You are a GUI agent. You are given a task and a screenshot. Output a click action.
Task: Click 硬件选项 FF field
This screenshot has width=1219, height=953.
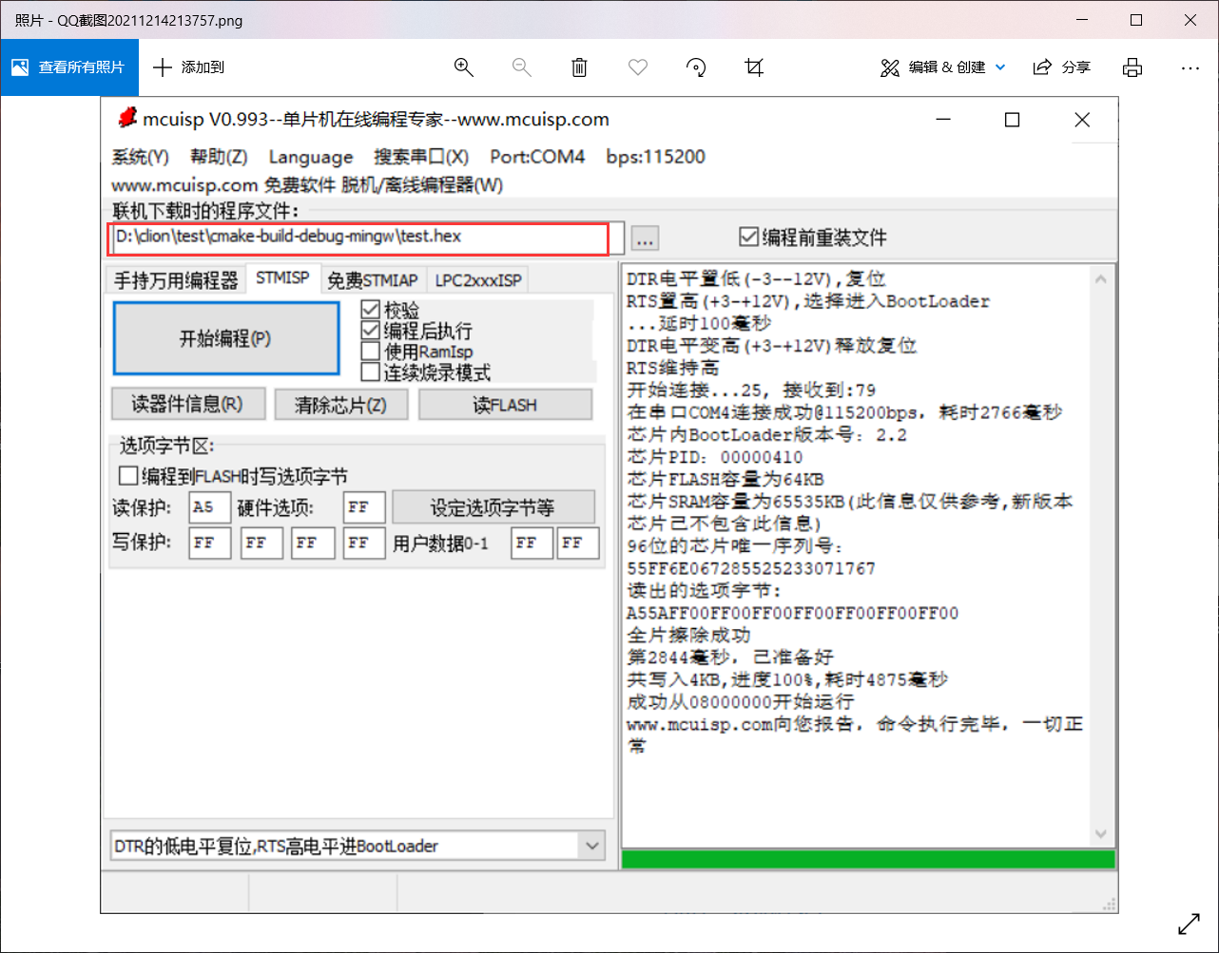coord(364,507)
